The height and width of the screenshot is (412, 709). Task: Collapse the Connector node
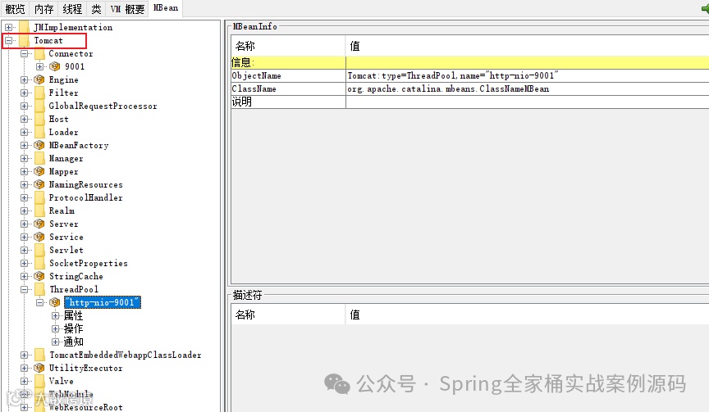point(25,54)
